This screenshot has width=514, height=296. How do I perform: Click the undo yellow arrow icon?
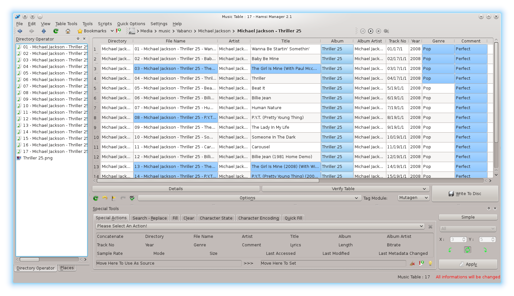pos(105,198)
